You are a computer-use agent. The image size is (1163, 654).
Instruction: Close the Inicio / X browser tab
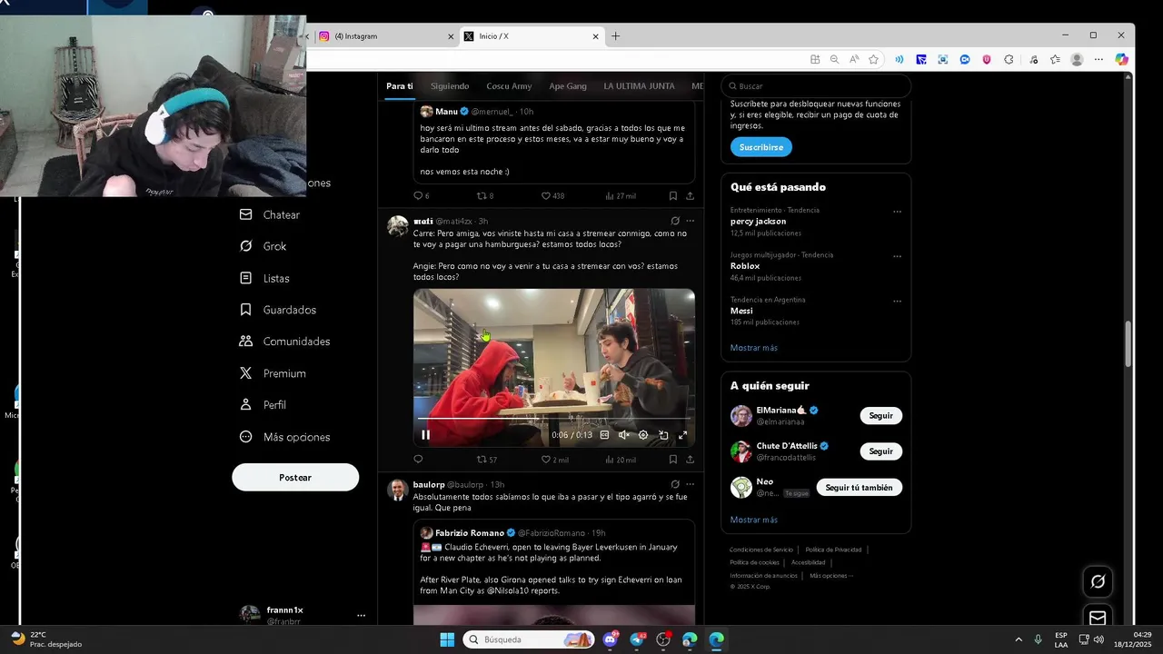point(596,36)
